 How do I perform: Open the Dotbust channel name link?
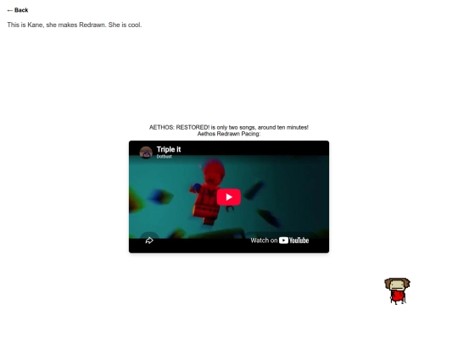tap(164, 157)
